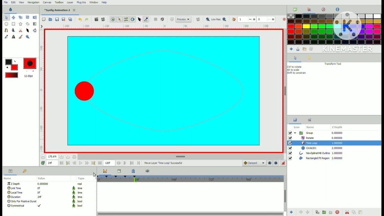Switch to Synfig Animation 2 tab
Image resolution: width=384 pixels, height=216 pixels.
[57, 10]
